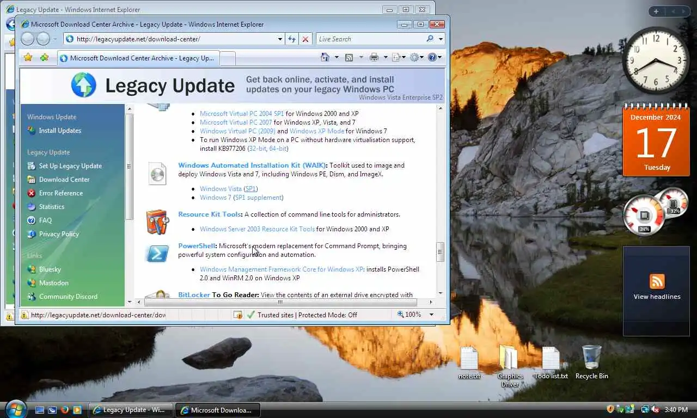Open the search provider dropdown arrow
The image size is (697, 418).
(441, 39)
